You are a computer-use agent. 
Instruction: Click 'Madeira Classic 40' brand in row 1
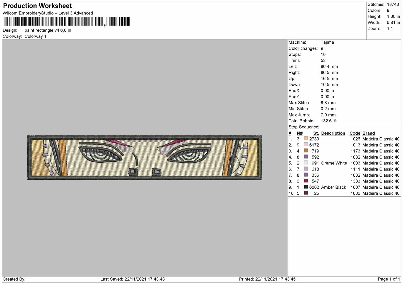pos(381,139)
